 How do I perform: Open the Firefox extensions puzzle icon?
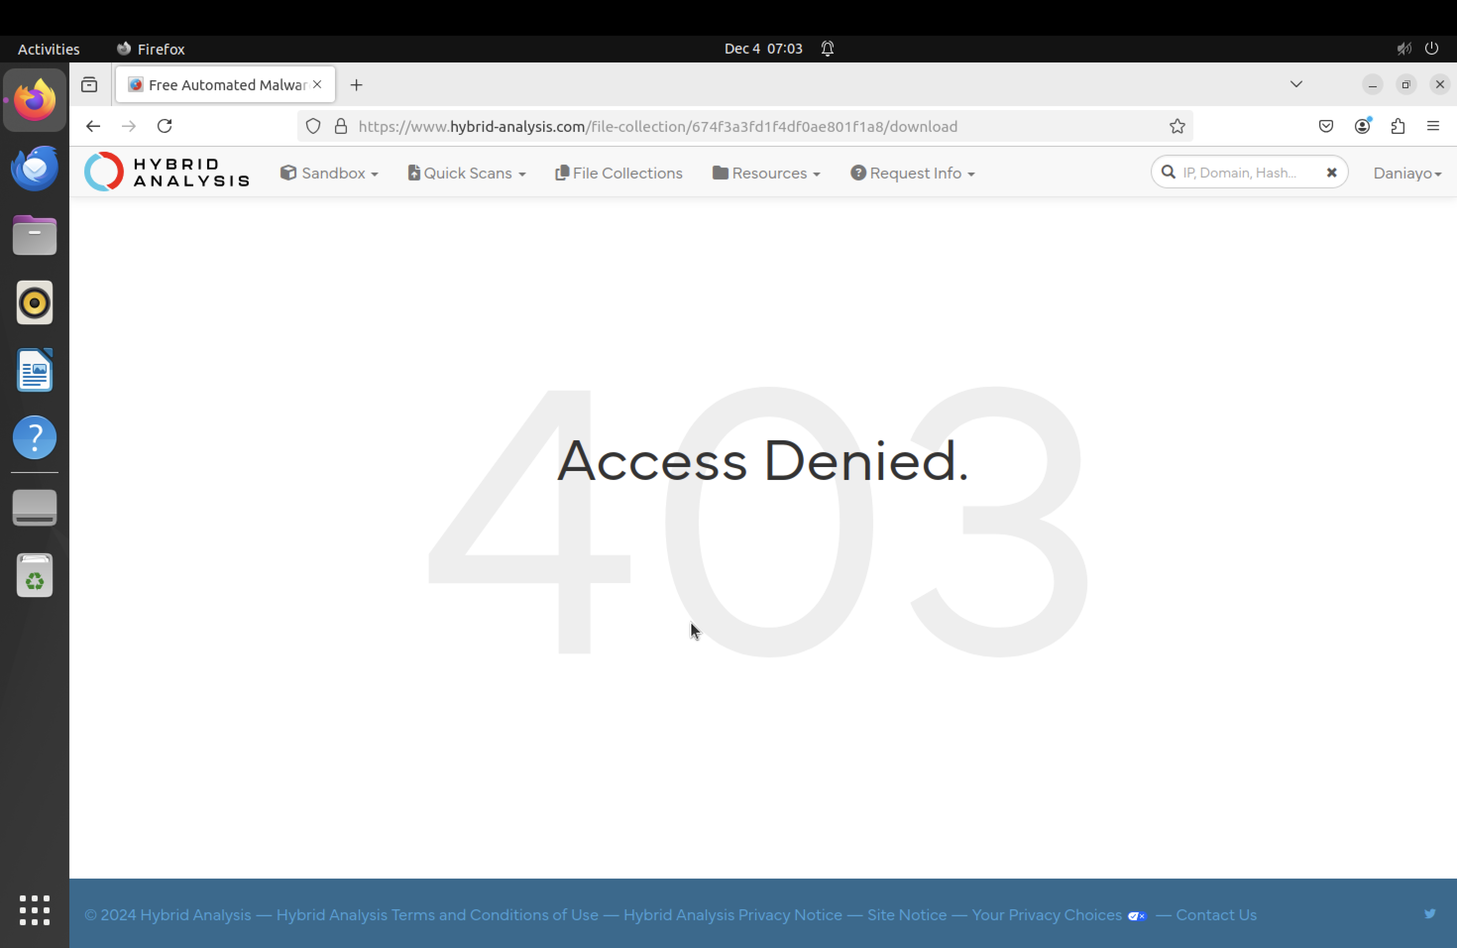[x=1397, y=126]
